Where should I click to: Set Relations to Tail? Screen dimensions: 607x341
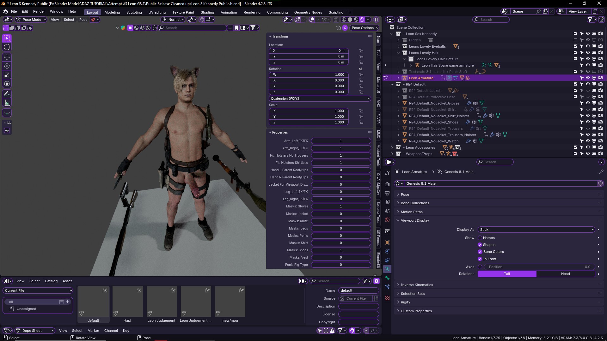507,274
